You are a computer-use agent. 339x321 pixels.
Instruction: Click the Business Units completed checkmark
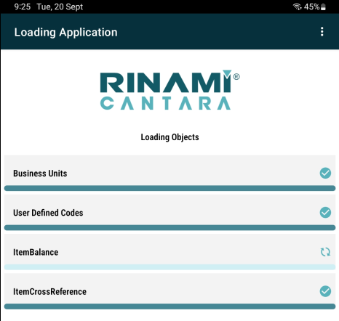coord(325,173)
